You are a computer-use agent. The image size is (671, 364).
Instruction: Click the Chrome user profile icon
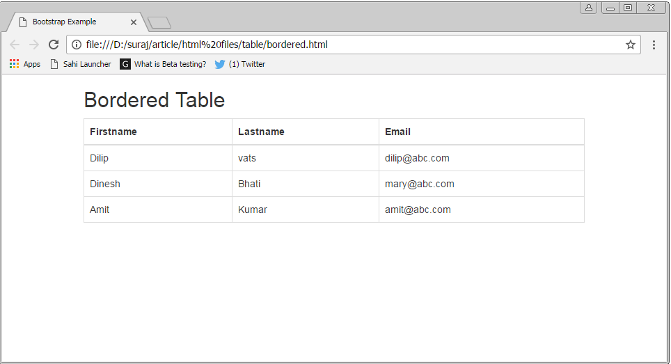click(589, 8)
